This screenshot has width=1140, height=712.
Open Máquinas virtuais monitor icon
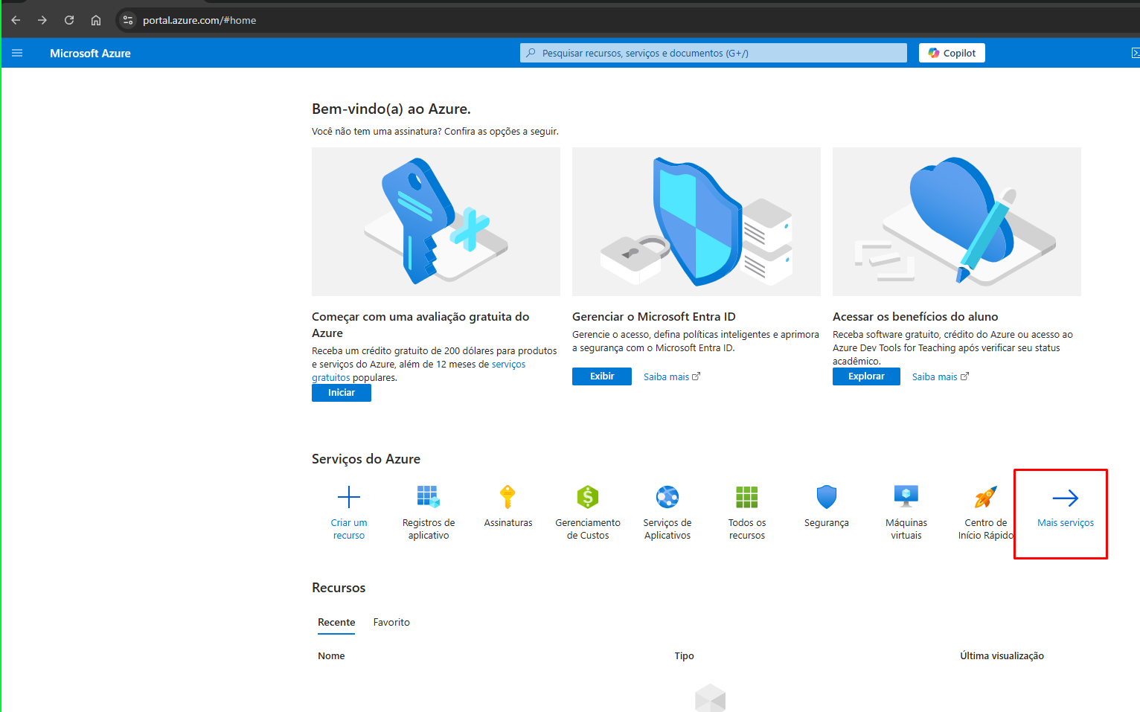coord(906,496)
